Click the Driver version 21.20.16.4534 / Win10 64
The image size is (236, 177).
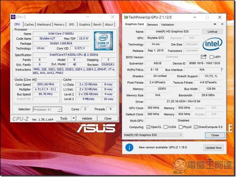(183, 101)
